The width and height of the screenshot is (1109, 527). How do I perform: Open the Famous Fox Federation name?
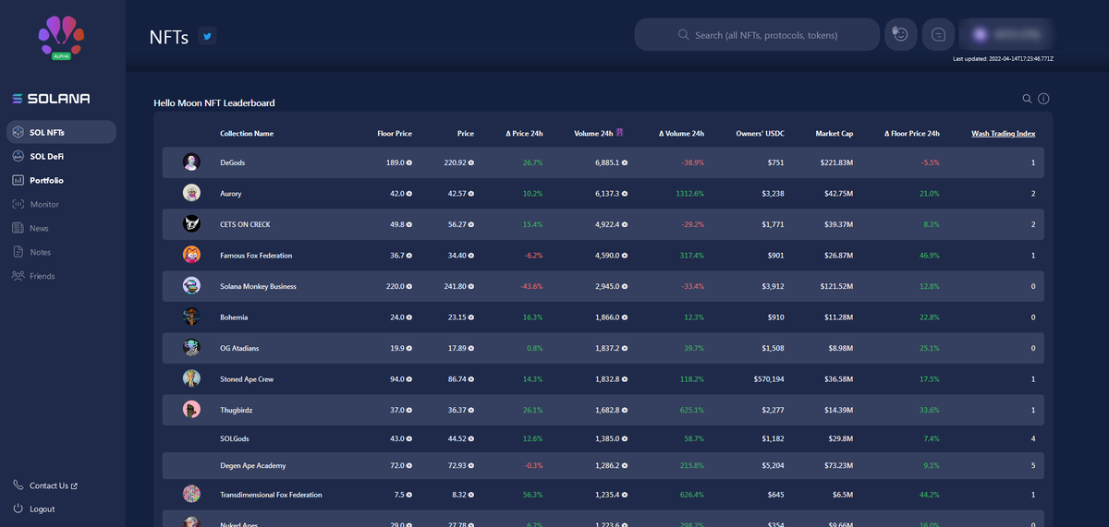tap(256, 256)
